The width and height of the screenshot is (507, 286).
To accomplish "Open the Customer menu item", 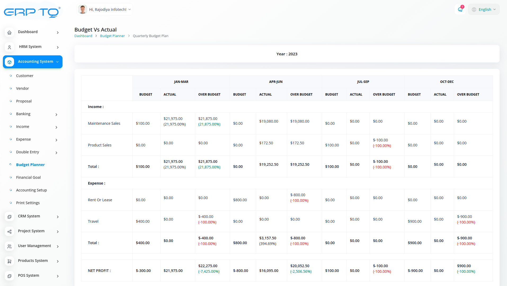I will coord(25,76).
